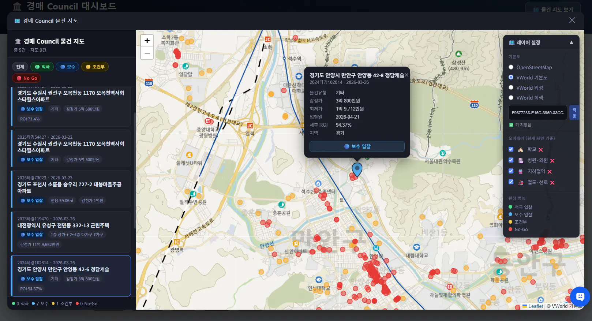Select VWorld 위성 base map
592x321 pixels.
(x=511, y=87)
